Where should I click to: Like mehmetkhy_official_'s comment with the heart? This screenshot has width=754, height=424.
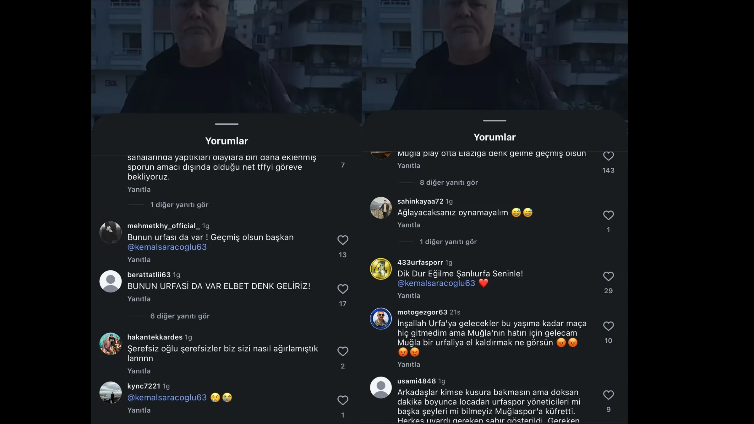coord(343,240)
